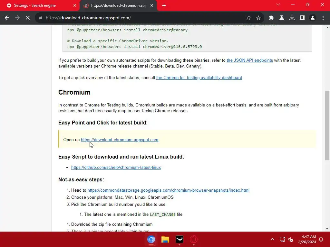Open Chrome Labs flask icon

[x=282, y=18]
